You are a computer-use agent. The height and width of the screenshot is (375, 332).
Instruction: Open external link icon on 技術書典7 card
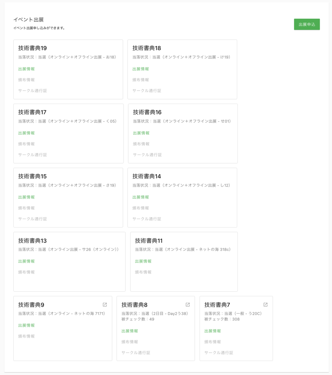pyautogui.click(x=266, y=305)
